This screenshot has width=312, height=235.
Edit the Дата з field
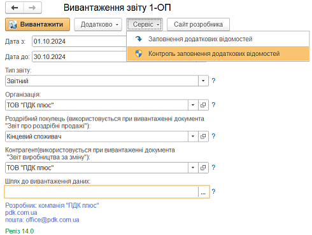[x=79, y=41]
